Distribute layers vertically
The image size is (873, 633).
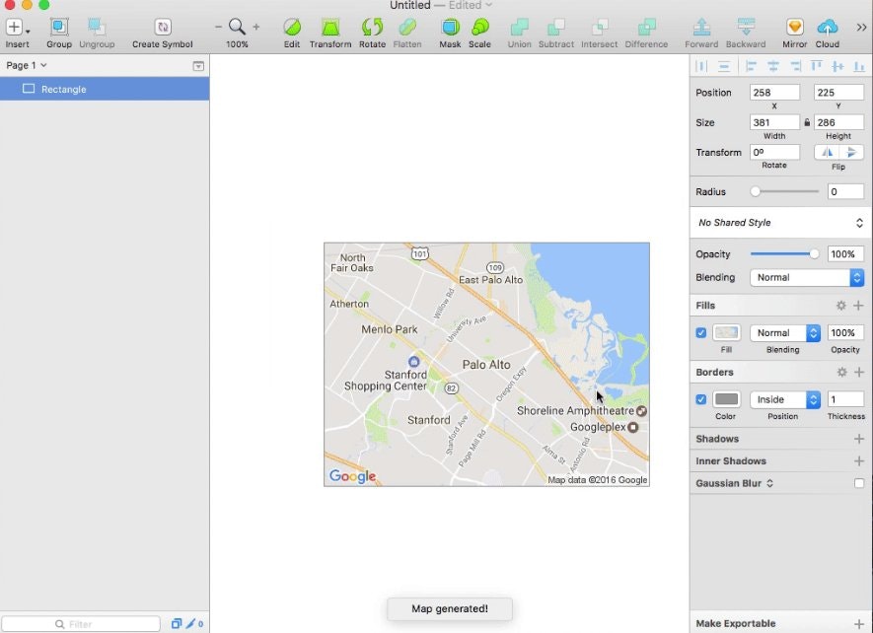pos(724,67)
